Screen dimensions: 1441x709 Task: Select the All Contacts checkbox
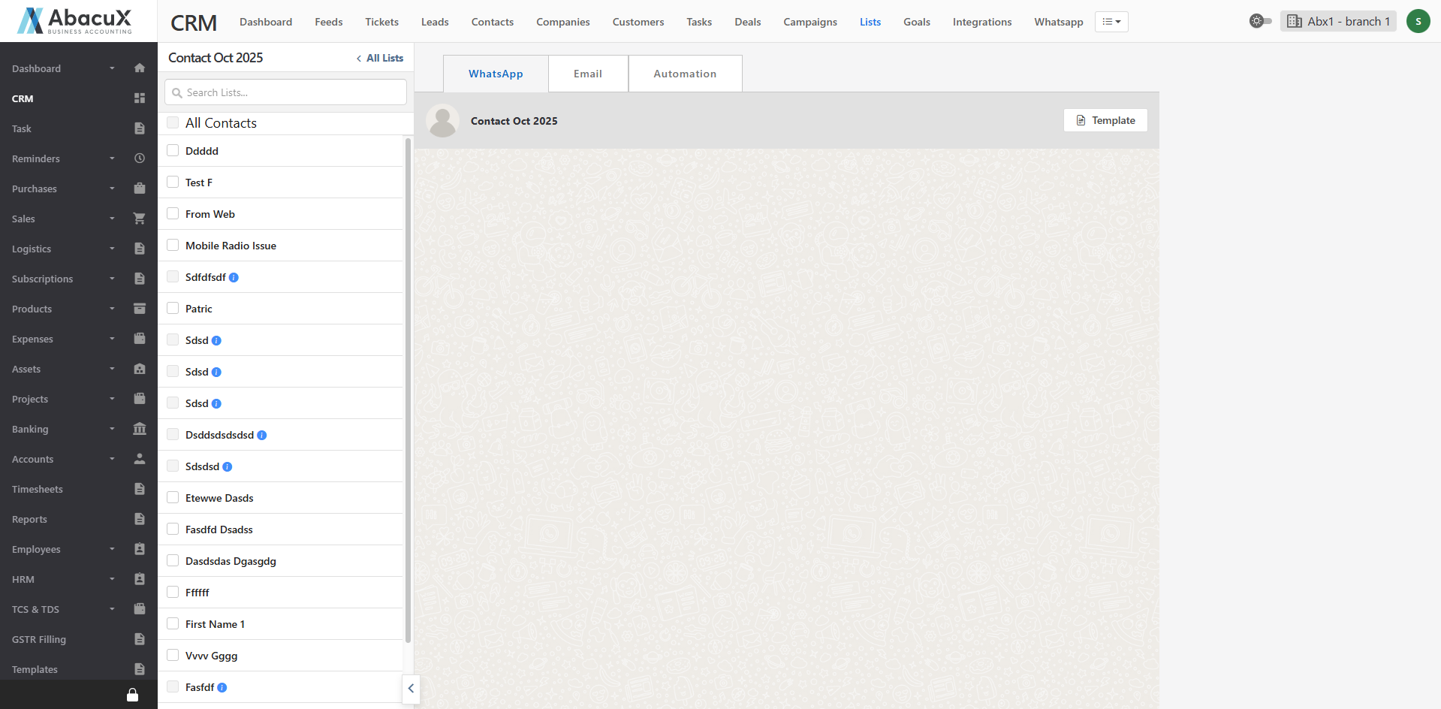coord(173,123)
